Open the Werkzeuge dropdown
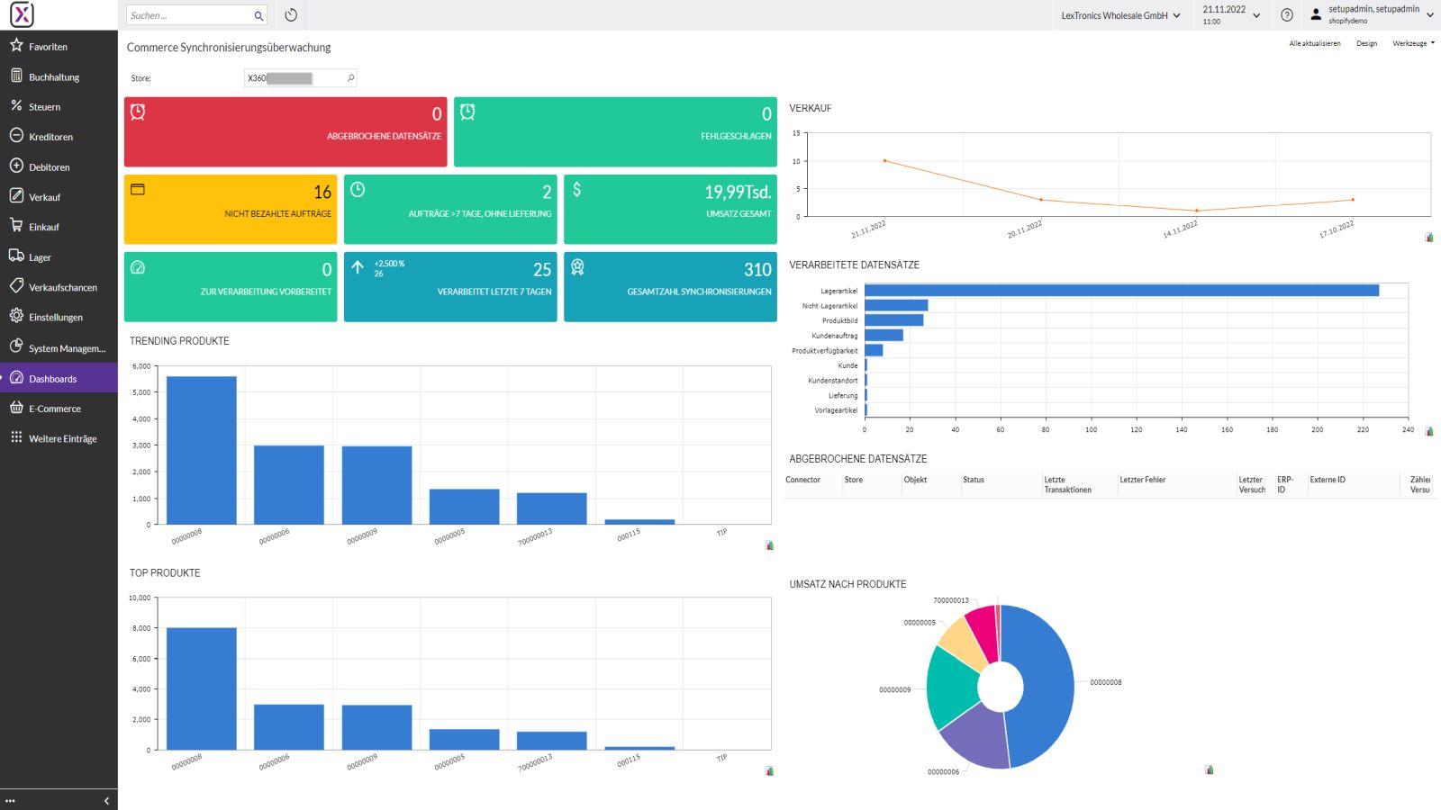 click(1411, 42)
